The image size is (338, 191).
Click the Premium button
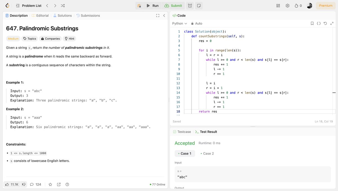pos(326,6)
